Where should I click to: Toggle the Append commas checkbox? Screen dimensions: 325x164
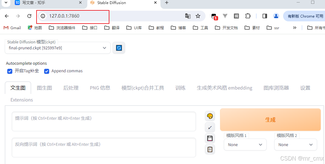(x=47, y=71)
